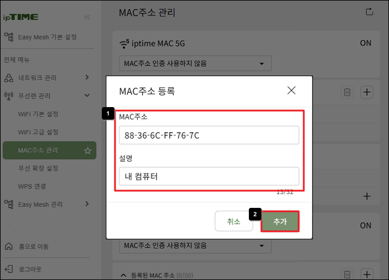Click the 추가 button
Screen dimensions: 389x280
coord(280,221)
